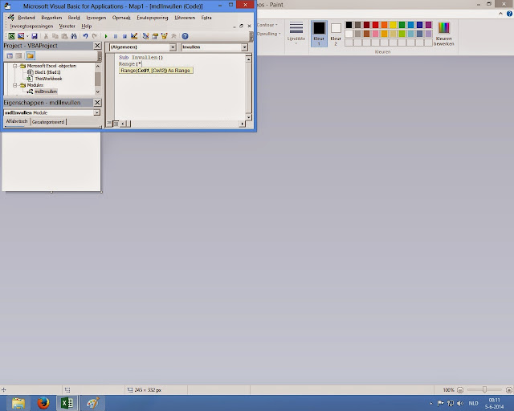Image resolution: width=514 pixels, height=411 pixels.
Task: Click View Code icon in Project panel
Action: 10,56
